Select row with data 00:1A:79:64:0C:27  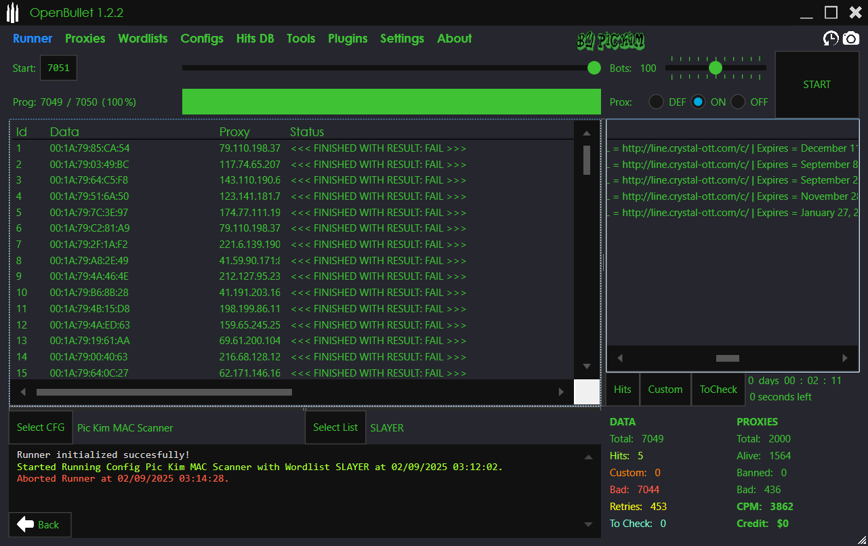[x=293, y=373]
